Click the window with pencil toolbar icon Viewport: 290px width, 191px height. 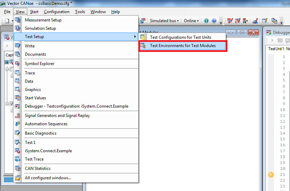265,21
